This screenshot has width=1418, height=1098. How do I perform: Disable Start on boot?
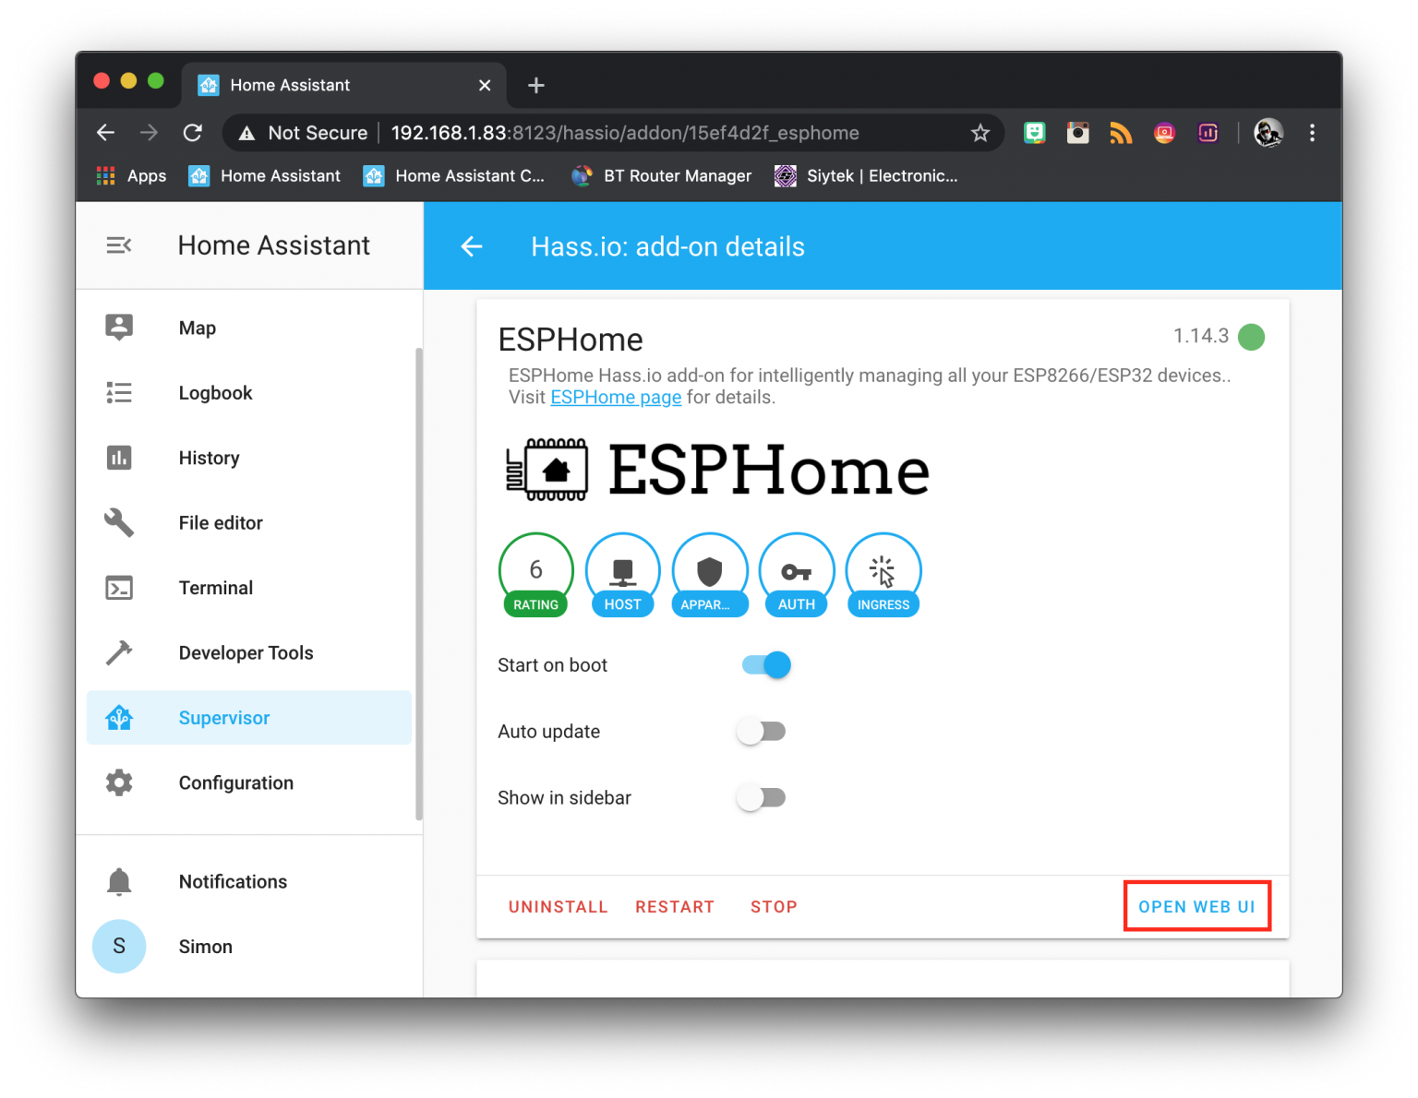point(763,664)
